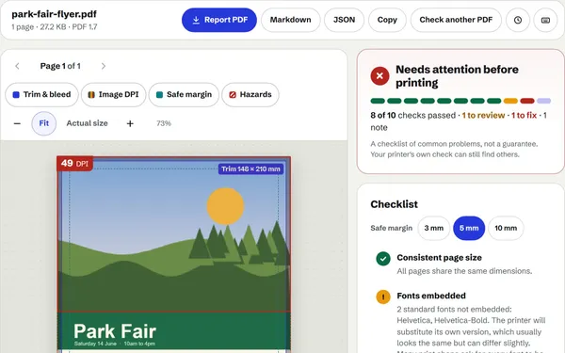Export report as Markdown
The width and height of the screenshot is (565, 353).
290,20
